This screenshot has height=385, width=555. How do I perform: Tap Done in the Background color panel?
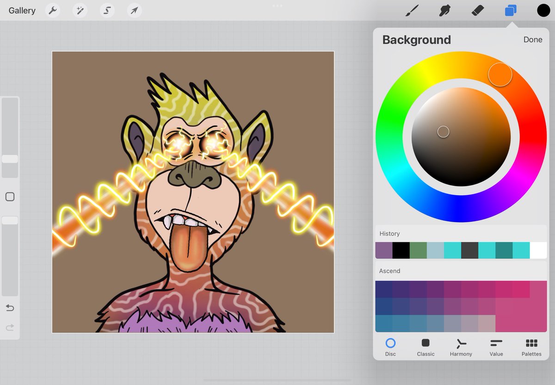coord(533,40)
